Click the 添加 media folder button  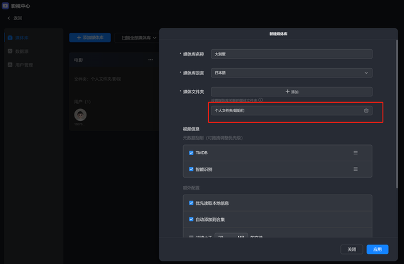tap(292, 91)
